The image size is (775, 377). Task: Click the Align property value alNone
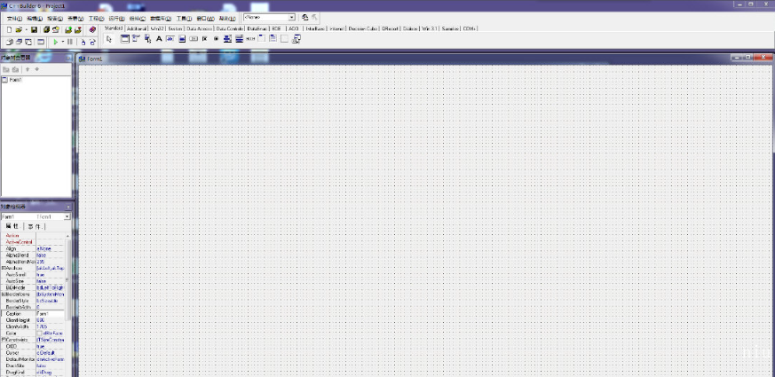tap(51, 249)
